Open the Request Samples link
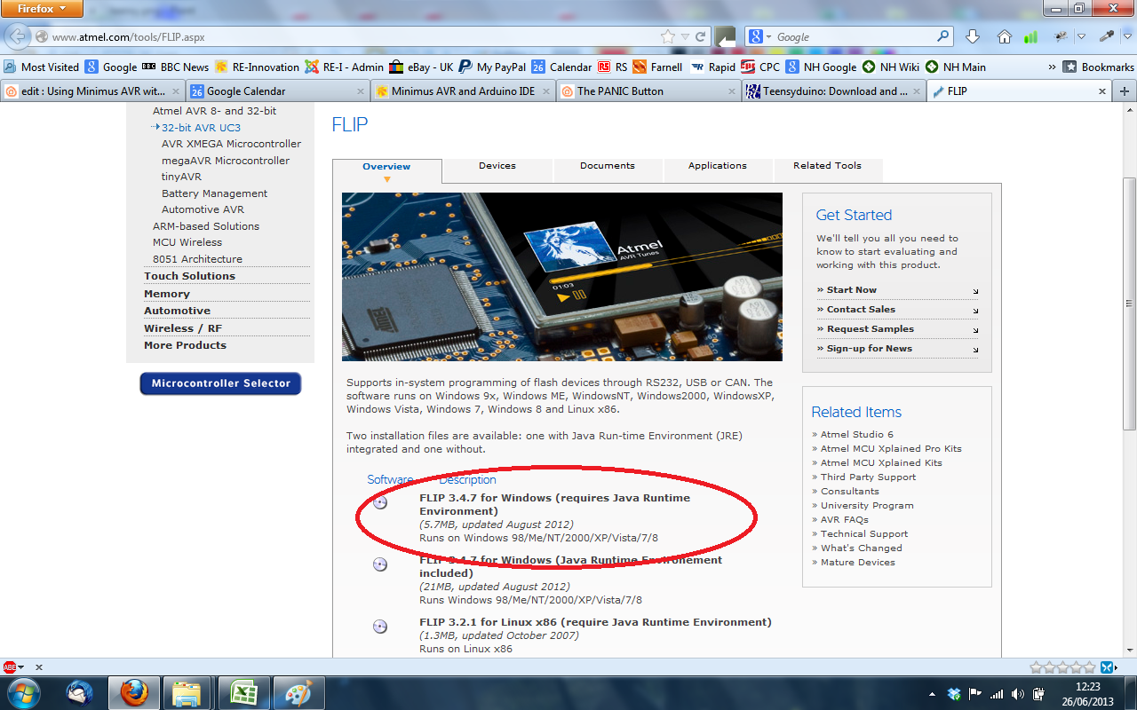Image resolution: width=1137 pixels, height=710 pixels. [871, 329]
